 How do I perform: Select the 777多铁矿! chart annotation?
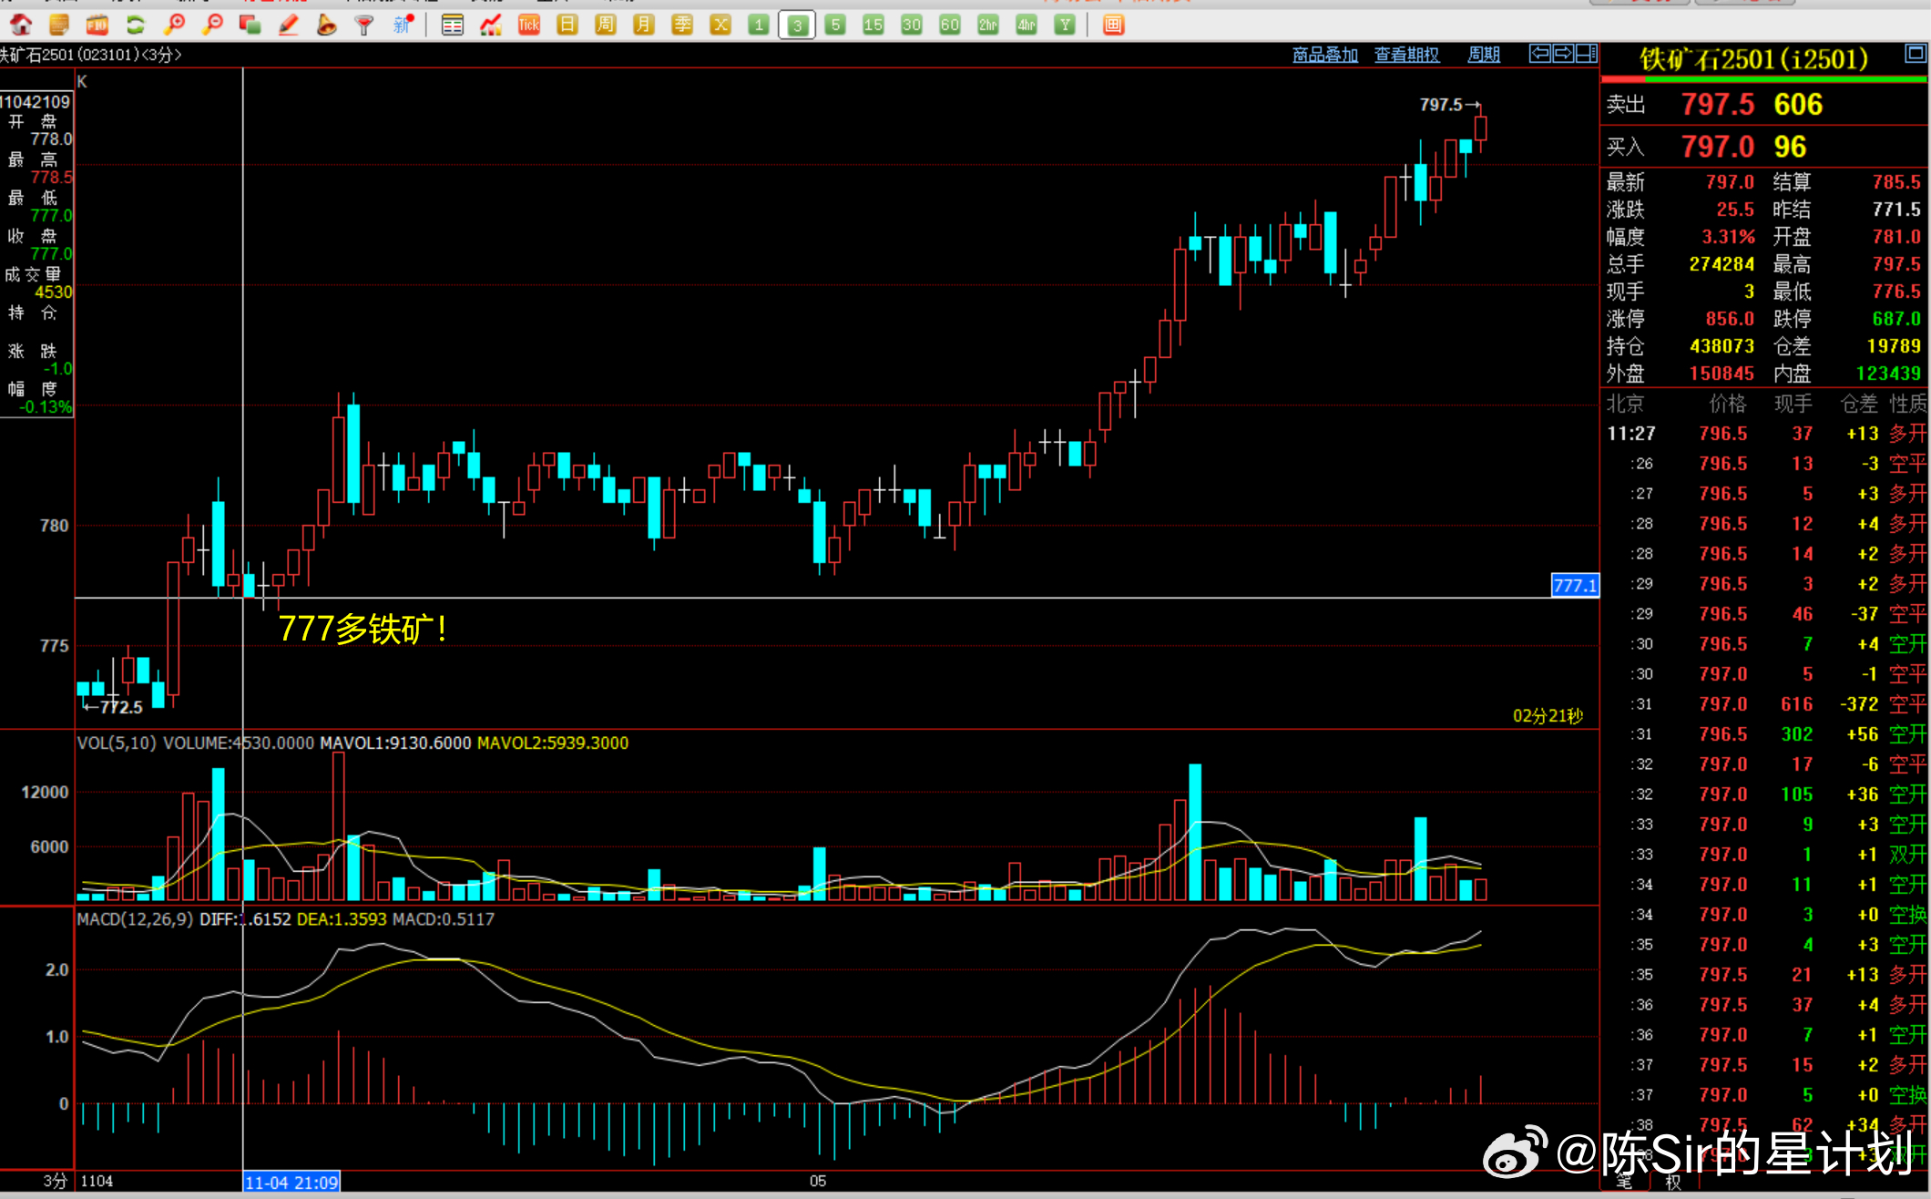point(363,629)
